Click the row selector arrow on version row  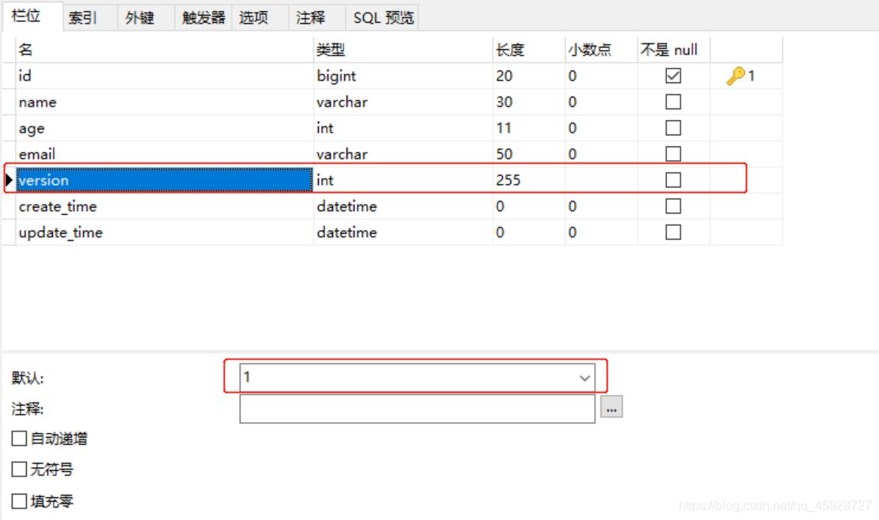click(7, 180)
